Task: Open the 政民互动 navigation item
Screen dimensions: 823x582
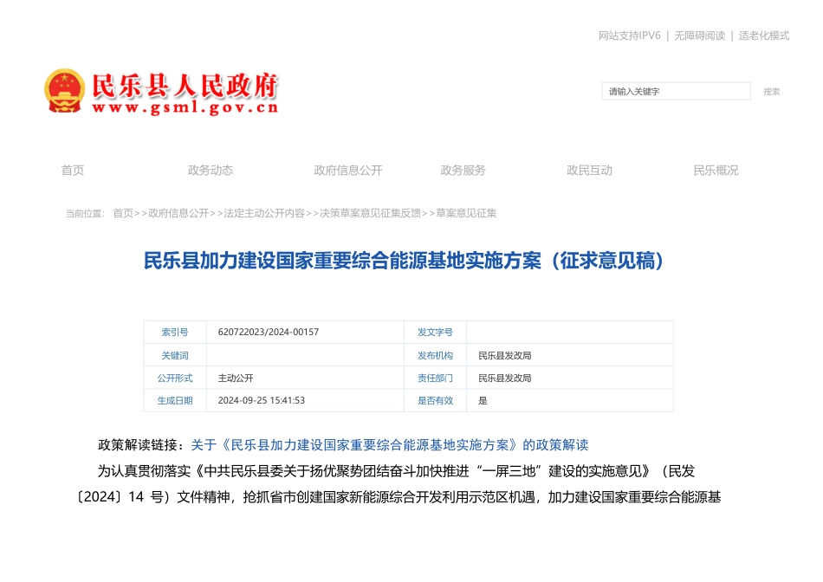Action: click(589, 171)
